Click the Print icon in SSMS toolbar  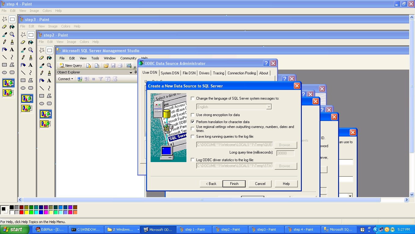click(120, 66)
